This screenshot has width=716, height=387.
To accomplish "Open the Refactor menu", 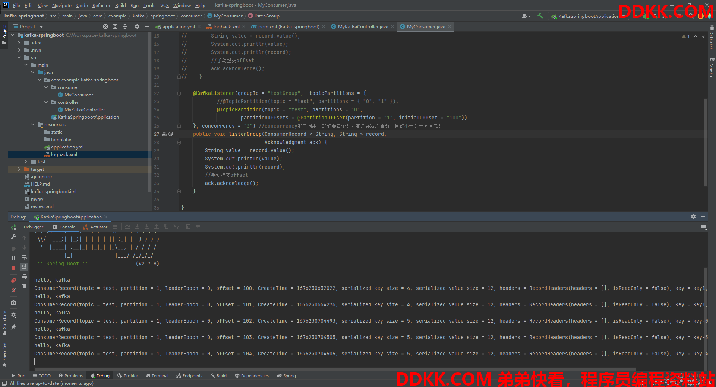I will 101,5.
